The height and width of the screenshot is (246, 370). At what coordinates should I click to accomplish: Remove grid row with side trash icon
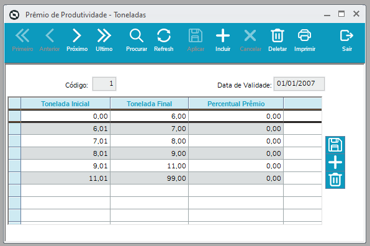point(335,180)
